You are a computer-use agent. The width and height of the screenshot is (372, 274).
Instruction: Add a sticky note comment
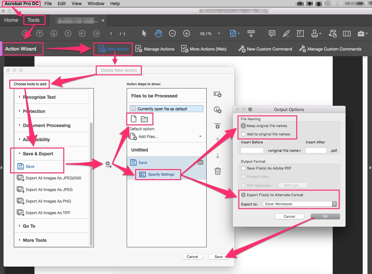pyautogui.click(x=272, y=33)
